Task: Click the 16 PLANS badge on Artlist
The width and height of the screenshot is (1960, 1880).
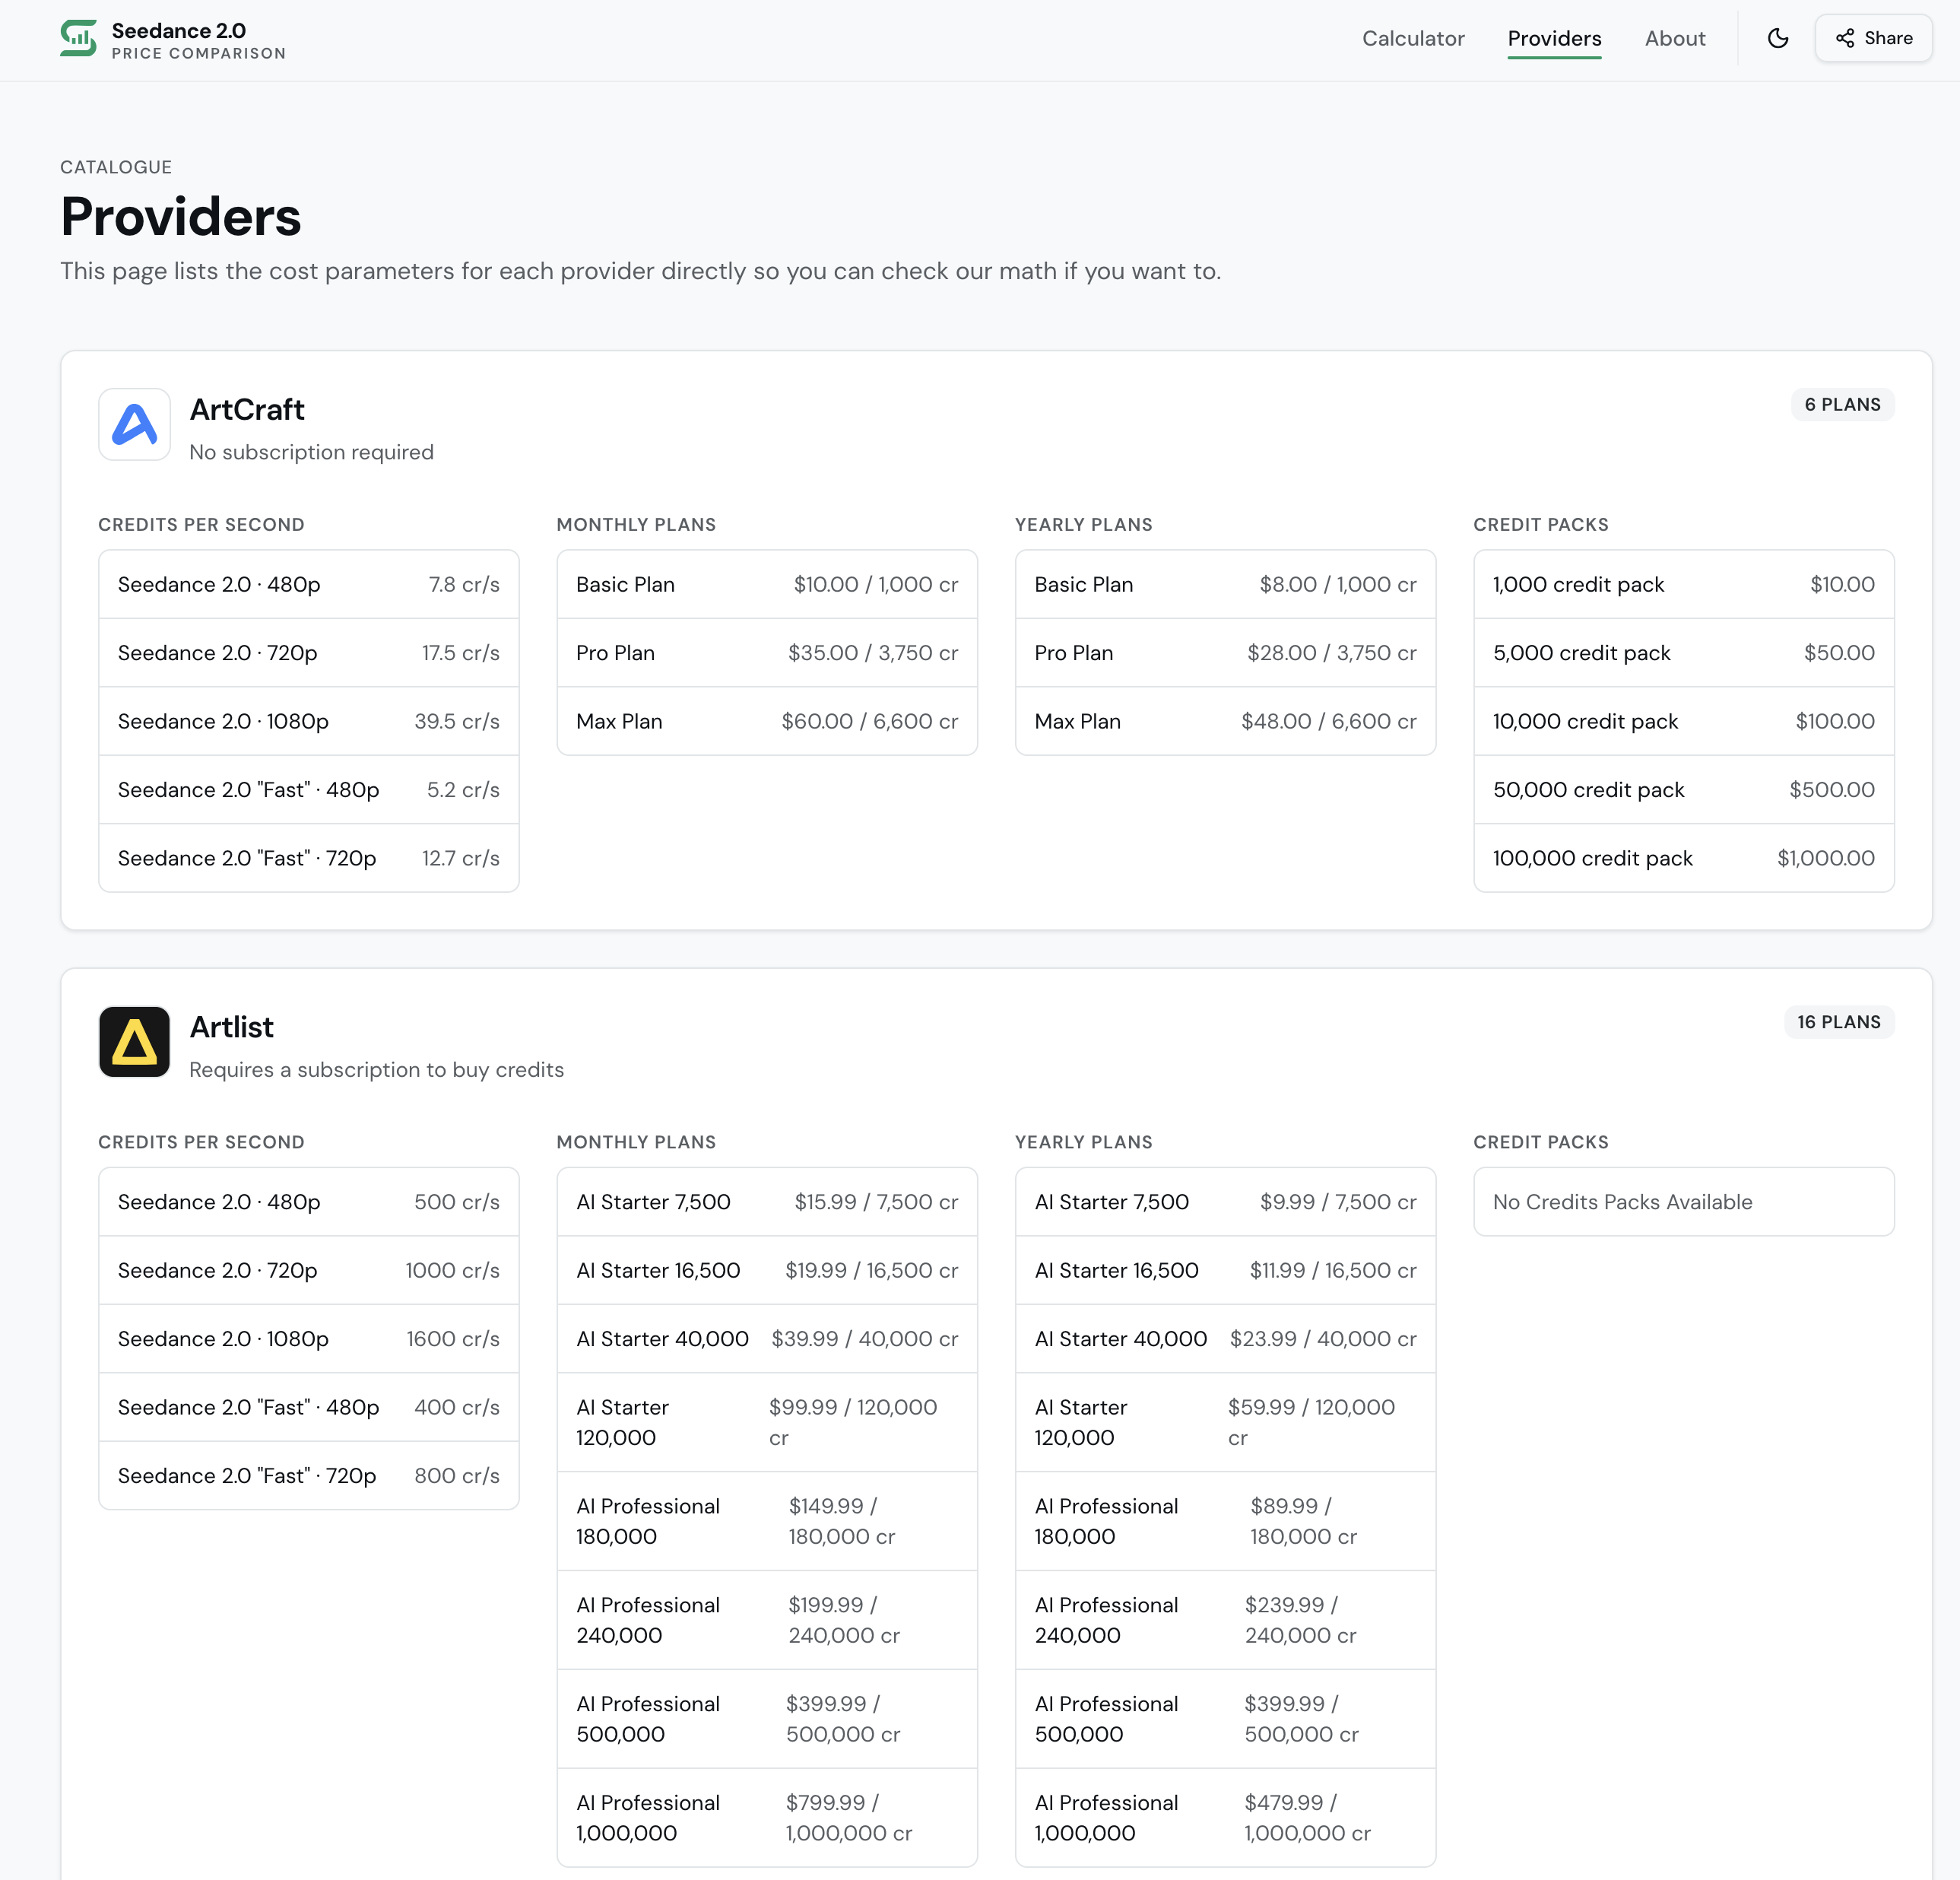Action: point(1839,1021)
